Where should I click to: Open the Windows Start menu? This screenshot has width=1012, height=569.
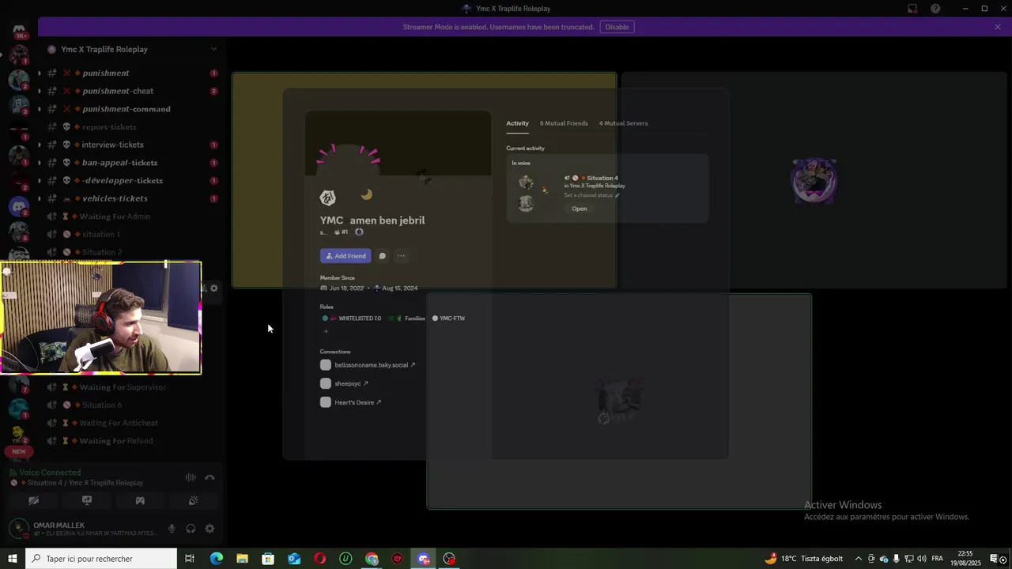pos(13,559)
